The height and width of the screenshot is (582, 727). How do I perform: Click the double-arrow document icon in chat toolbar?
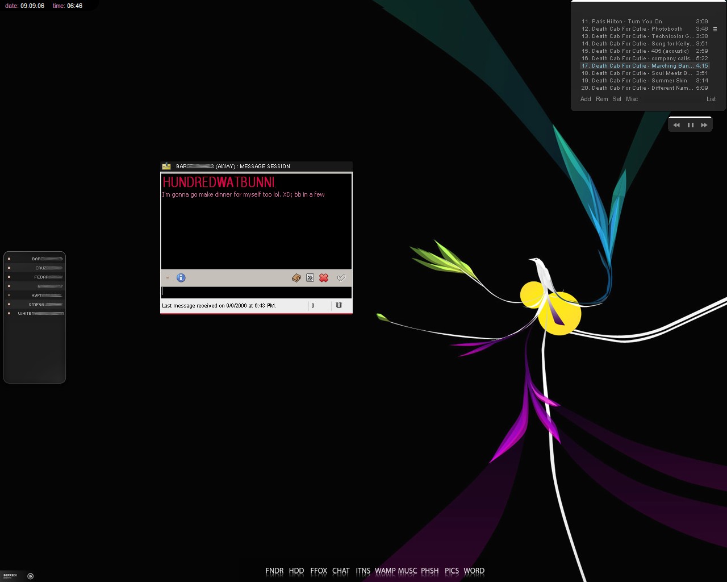[310, 278]
